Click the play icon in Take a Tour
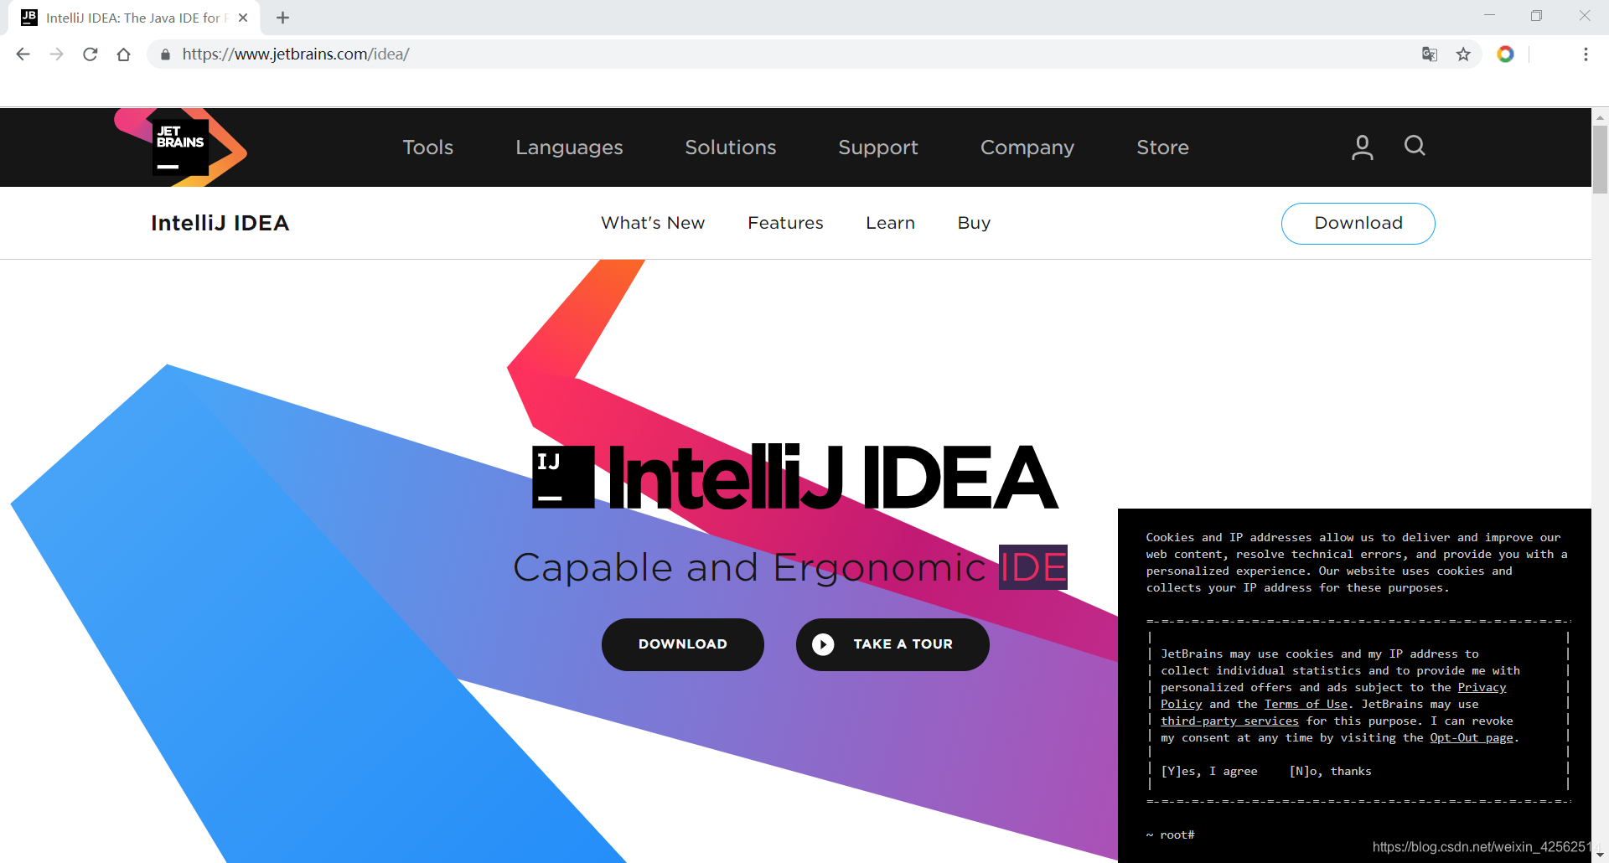This screenshot has width=1609, height=863. click(823, 644)
